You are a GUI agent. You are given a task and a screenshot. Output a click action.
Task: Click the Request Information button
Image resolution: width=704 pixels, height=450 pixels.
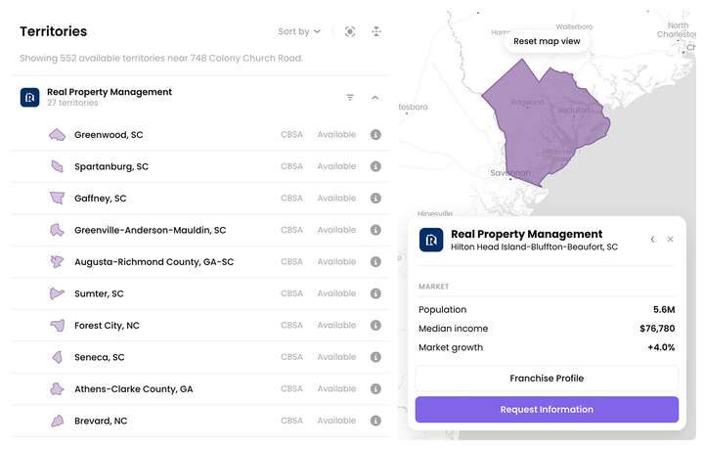[x=547, y=410]
